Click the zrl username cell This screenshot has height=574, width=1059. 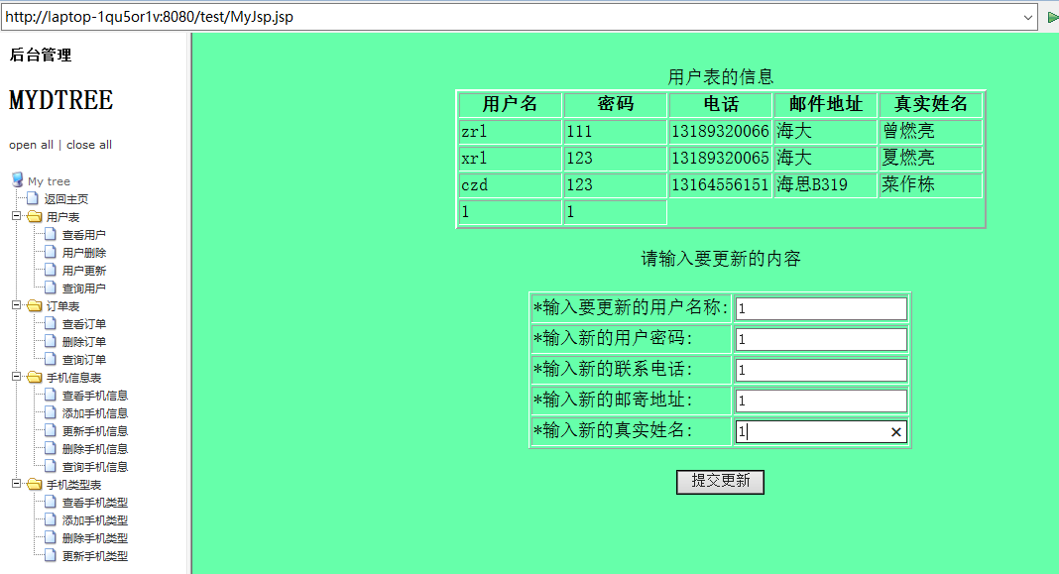pos(510,132)
